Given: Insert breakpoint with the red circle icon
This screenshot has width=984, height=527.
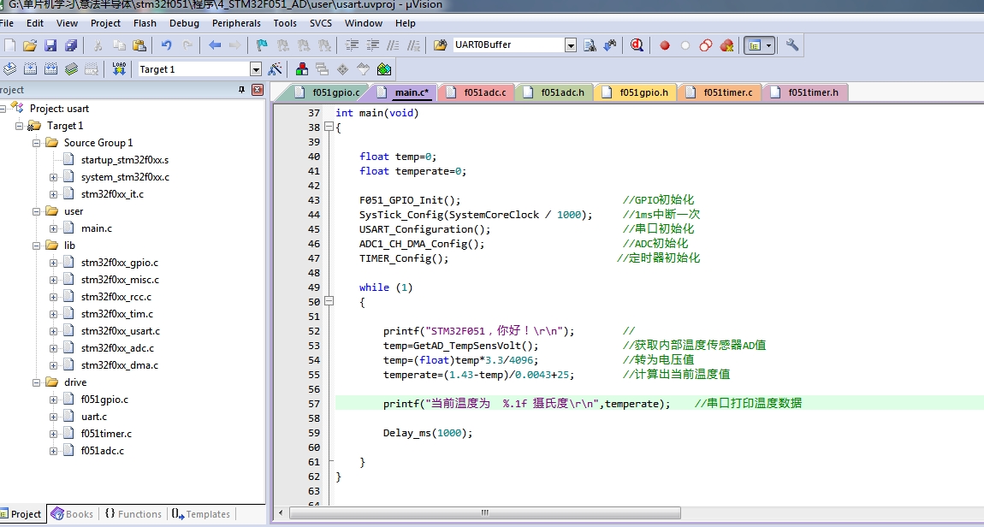Looking at the screenshot, I should (x=665, y=45).
